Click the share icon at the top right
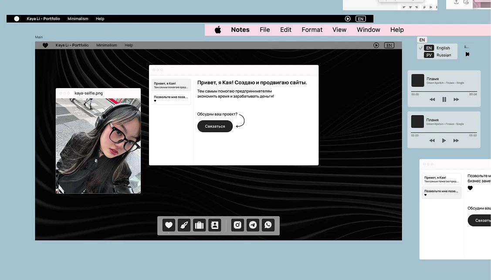Screen dimensions: 491x280 click(456, 2)
